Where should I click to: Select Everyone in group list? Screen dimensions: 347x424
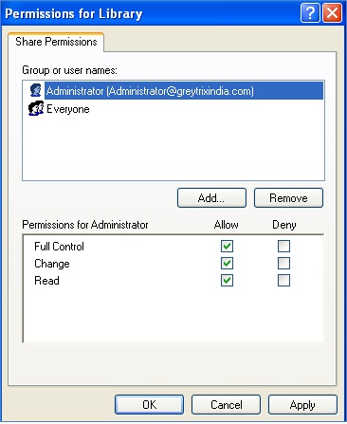(68, 109)
